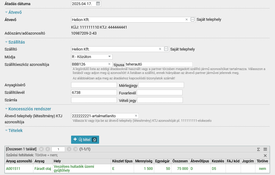This screenshot has width=275, height=175.
Task: Sort by Mennyiség column header
Action: [144, 161]
